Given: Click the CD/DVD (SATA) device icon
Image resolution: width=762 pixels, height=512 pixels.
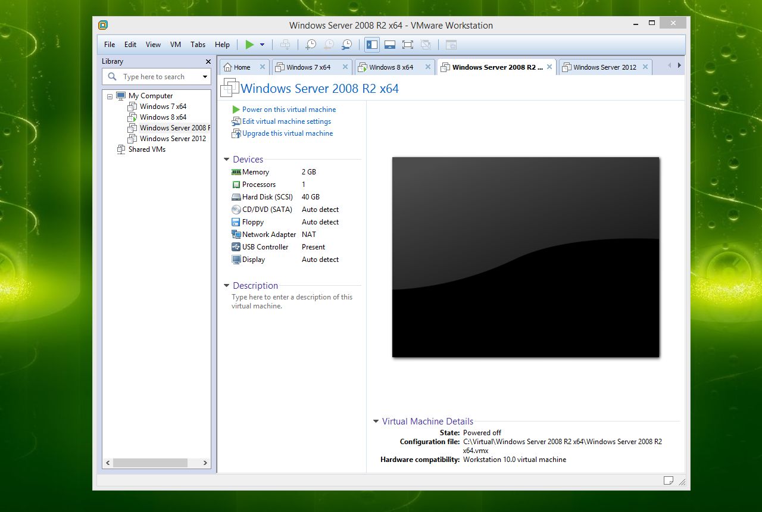Looking at the screenshot, I should (x=236, y=210).
